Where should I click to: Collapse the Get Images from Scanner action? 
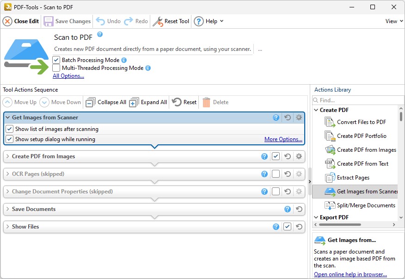point(8,118)
